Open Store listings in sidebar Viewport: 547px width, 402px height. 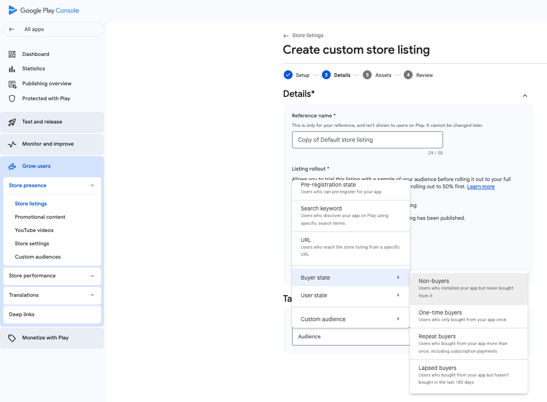(x=31, y=204)
